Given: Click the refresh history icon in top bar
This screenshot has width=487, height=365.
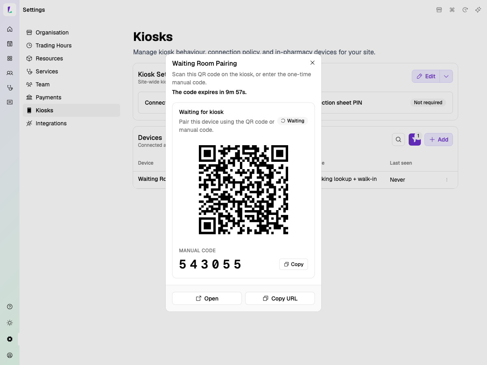Looking at the screenshot, I should pos(465,10).
